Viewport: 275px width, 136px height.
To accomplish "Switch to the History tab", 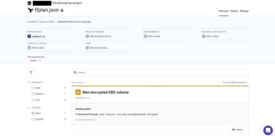I will click(x=234, y=11).
